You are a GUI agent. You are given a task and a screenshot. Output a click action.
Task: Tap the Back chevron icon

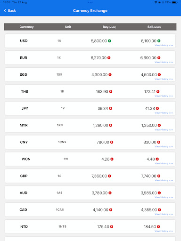[x=5, y=10]
